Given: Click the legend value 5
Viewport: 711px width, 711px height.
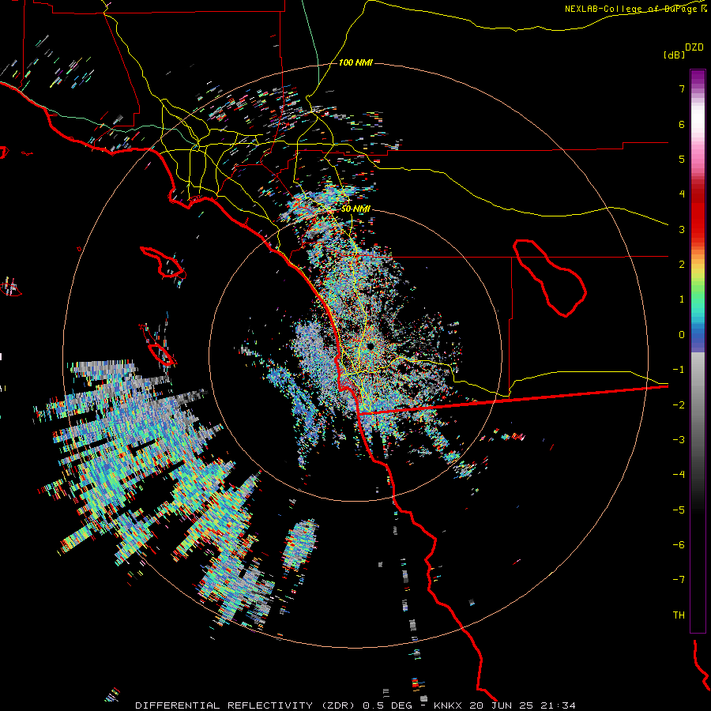Looking at the screenshot, I should (682, 159).
